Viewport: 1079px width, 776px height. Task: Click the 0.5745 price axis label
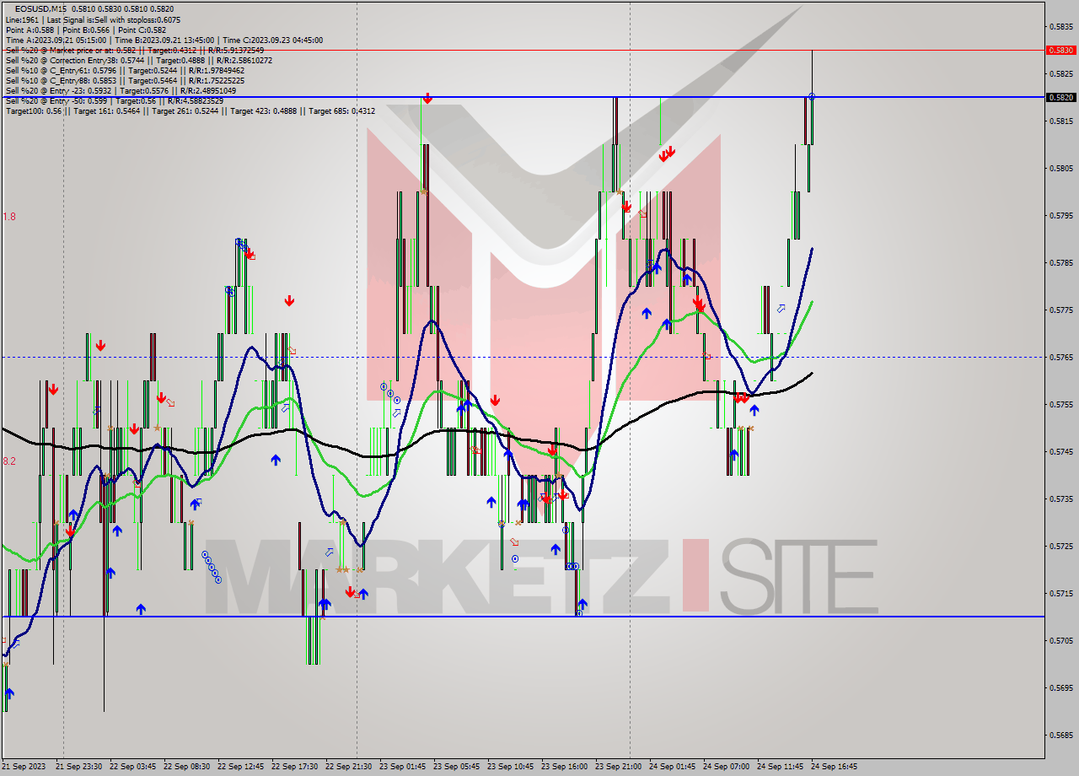1060,451
